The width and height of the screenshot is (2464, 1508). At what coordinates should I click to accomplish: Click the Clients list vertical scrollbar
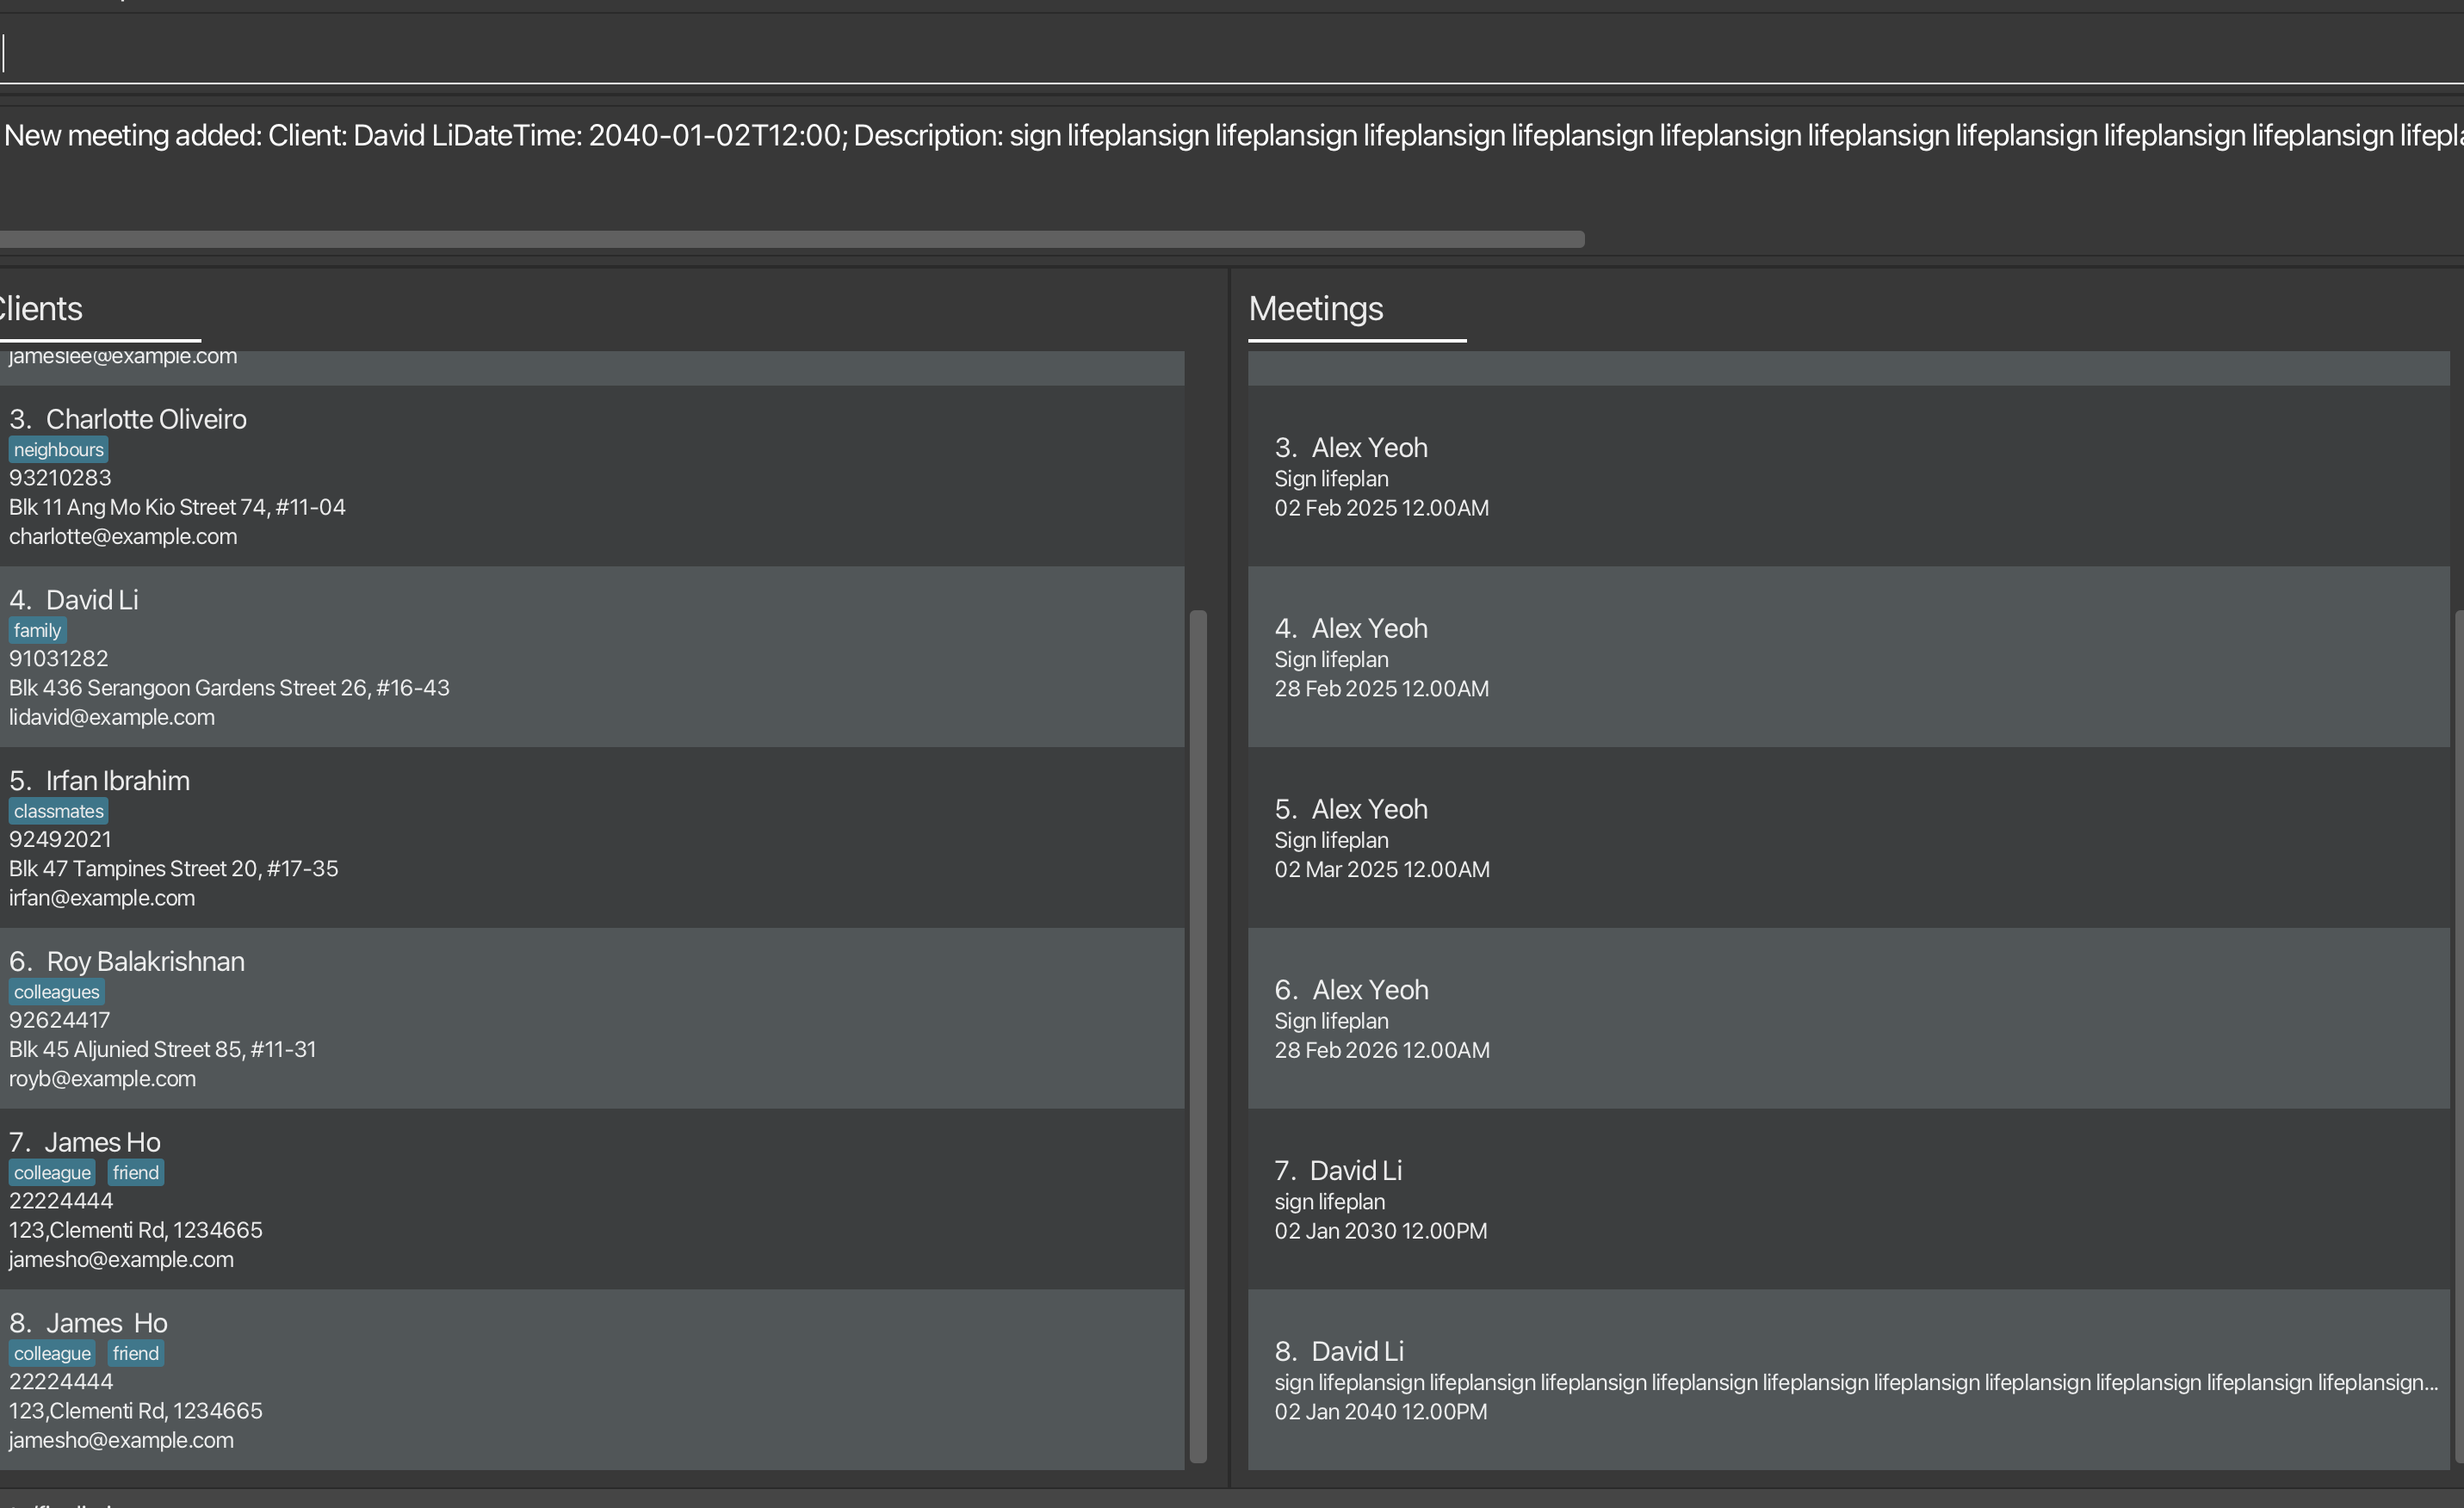(x=1197, y=1035)
